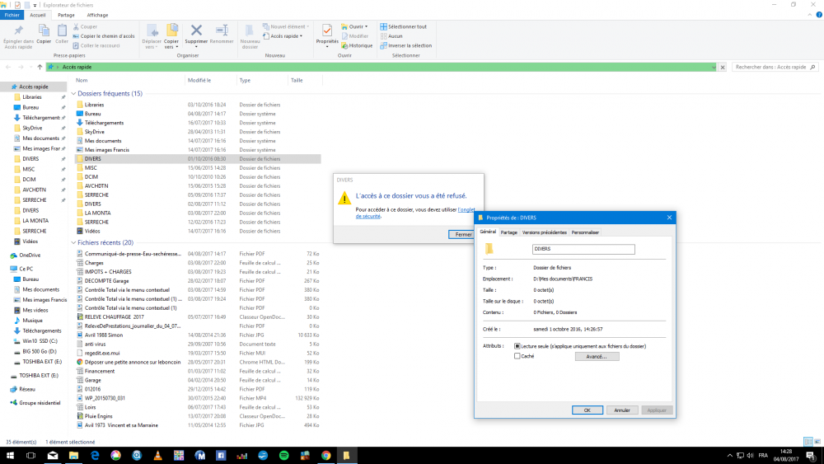Image resolution: width=824 pixels, height=464 pixels.
Task: Select Groupe résidentiel in navigation pane
Action: tap(40, 403)
